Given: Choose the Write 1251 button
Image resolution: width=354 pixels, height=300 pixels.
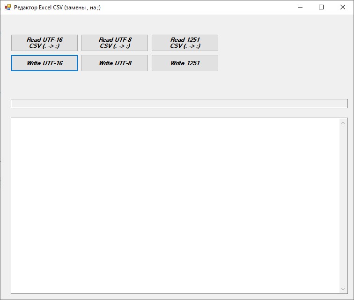Looking at the screenshot, I should pyautogui.click(x=185, y=63).
